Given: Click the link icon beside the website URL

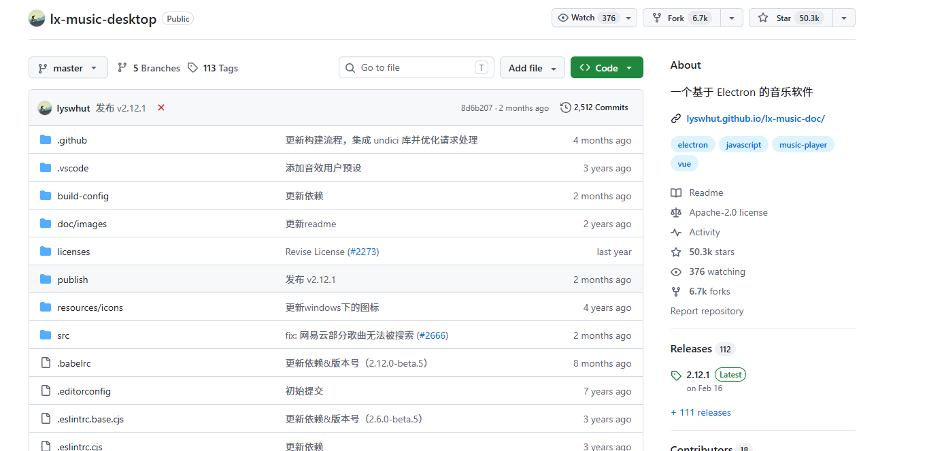Looking at the screenshot, I should 675,118.
